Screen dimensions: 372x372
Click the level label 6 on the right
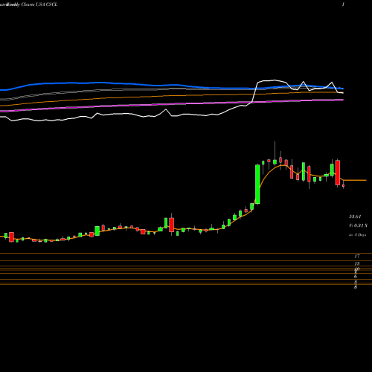click(x=356, y=276)
